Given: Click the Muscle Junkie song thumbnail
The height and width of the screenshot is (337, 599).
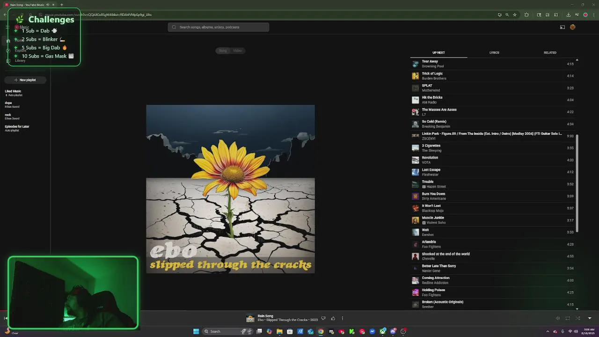Looking at the screenshot, I should click(415, 220).
